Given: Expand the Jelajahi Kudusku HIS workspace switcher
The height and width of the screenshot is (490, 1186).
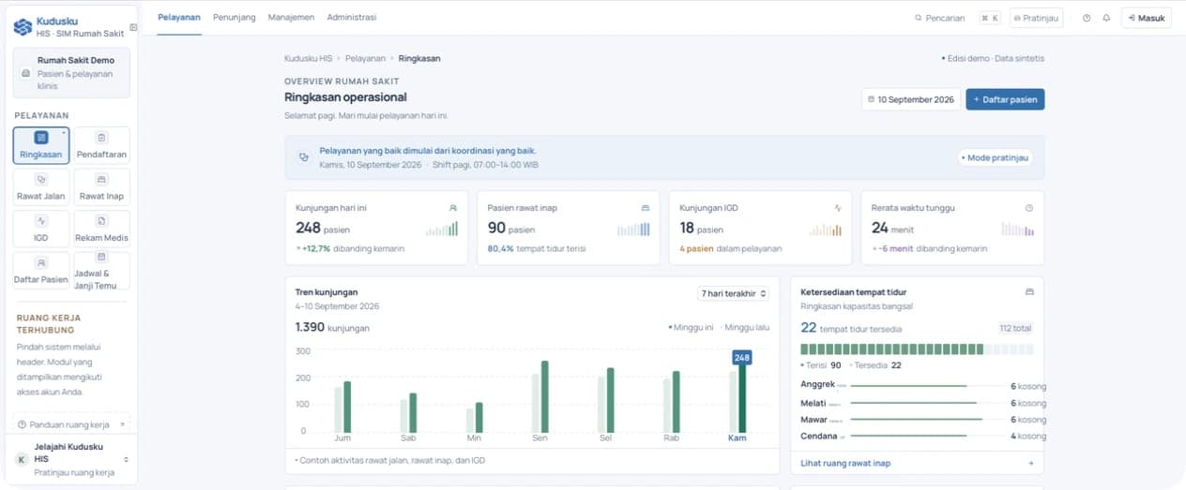Looking at the screenshot, I should point(72,459).
